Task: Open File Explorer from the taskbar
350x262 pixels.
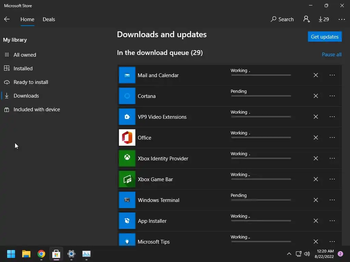Action: tap(26, 254)
